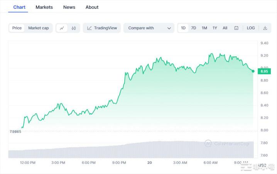Click the 8.95 current price label
This screenshot has width=277, height=174.
[x=264, y=71]
